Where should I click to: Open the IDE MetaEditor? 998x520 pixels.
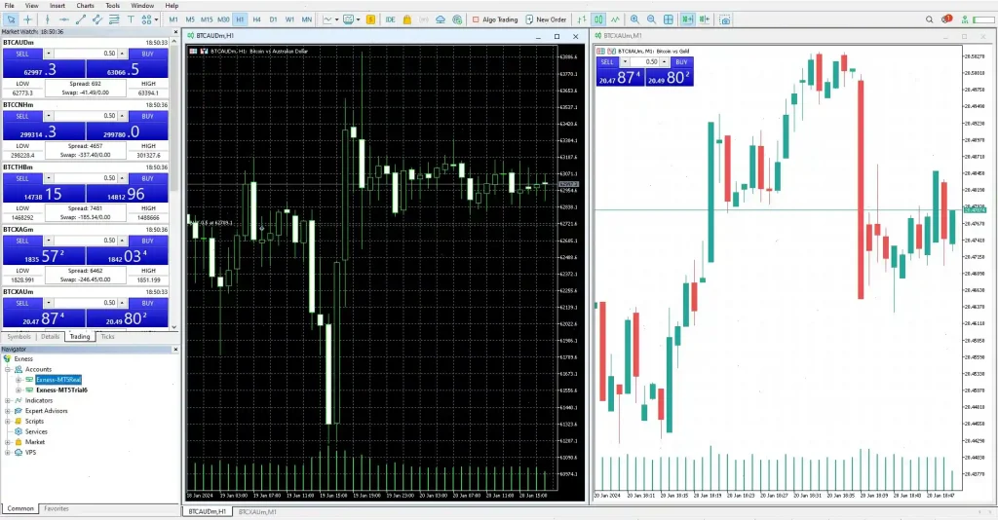pyautogui.click(x=390, y=19)
